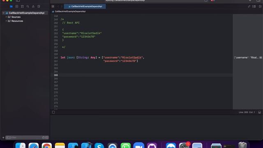263x148 pixels.
Task: Open the Source Control navigator
Action: 17,7
